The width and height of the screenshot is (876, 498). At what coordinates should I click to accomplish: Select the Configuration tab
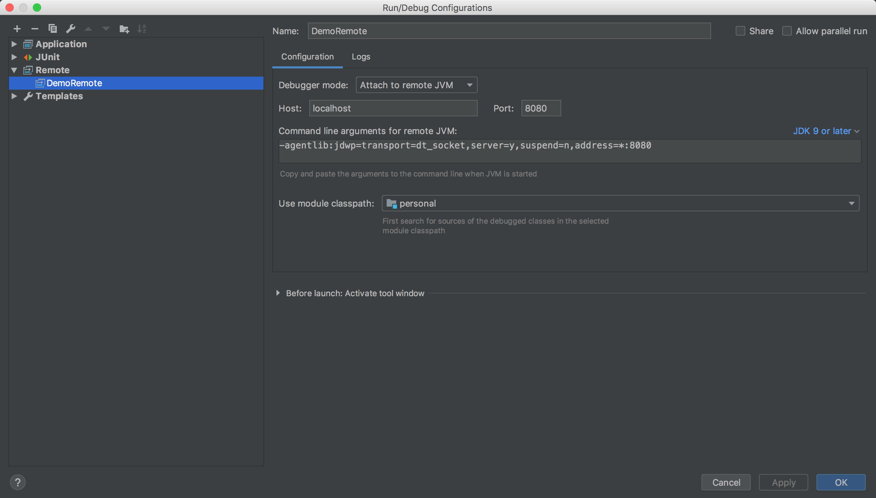(307, 57)
